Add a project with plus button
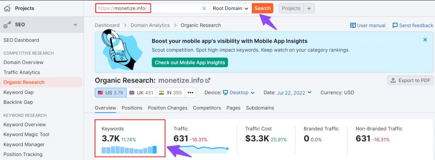 click(309, 8)
